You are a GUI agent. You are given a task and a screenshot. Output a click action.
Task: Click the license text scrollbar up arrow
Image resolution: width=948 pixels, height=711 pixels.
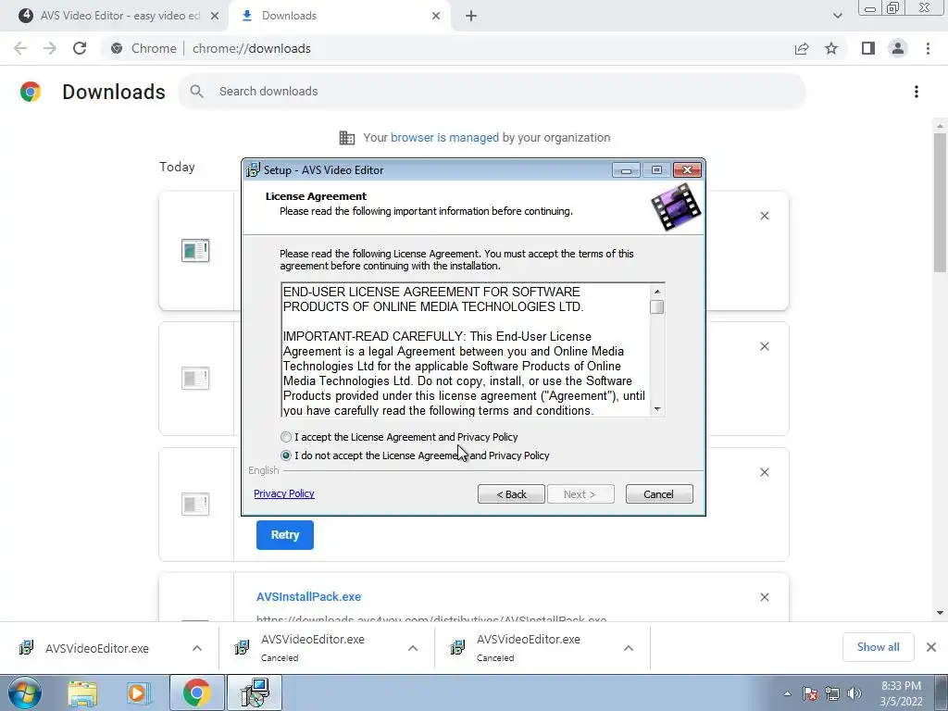657,292
